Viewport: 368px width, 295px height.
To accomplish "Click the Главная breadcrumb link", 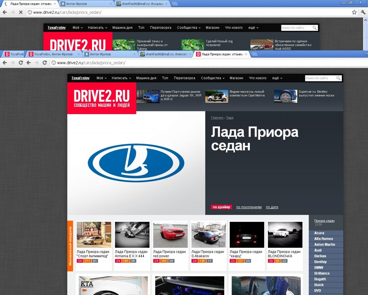I will click(x=217, y=118).
